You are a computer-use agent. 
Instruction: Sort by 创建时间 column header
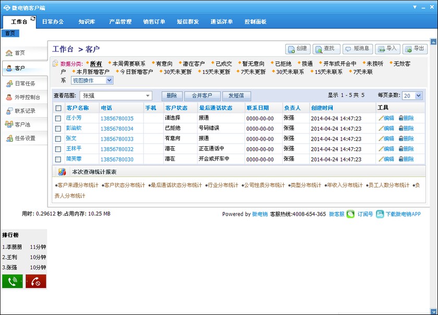[322, 108]
